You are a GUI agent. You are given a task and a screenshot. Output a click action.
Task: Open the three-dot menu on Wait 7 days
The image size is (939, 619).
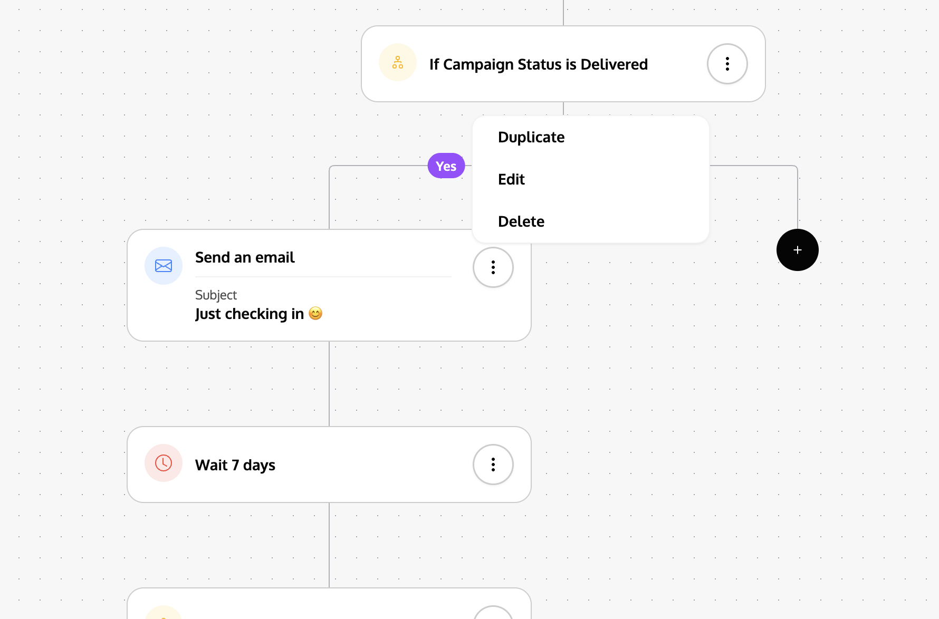pyautogui.click(x=493, y=465)
